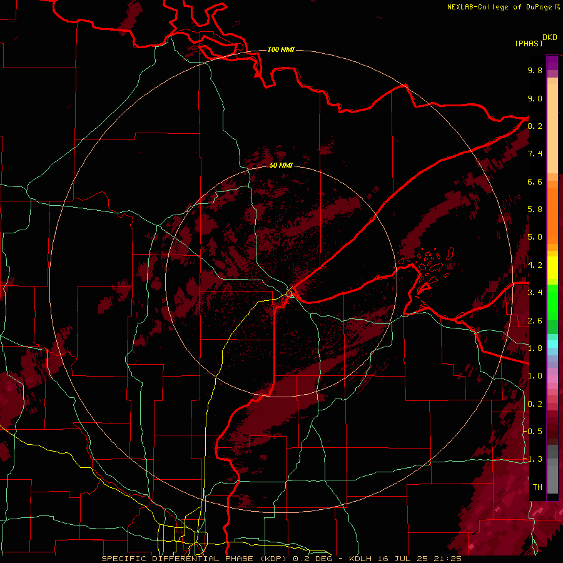563x563 pixels.
Task: Click the yellow segment of the color bar
Action: point(552,268)
